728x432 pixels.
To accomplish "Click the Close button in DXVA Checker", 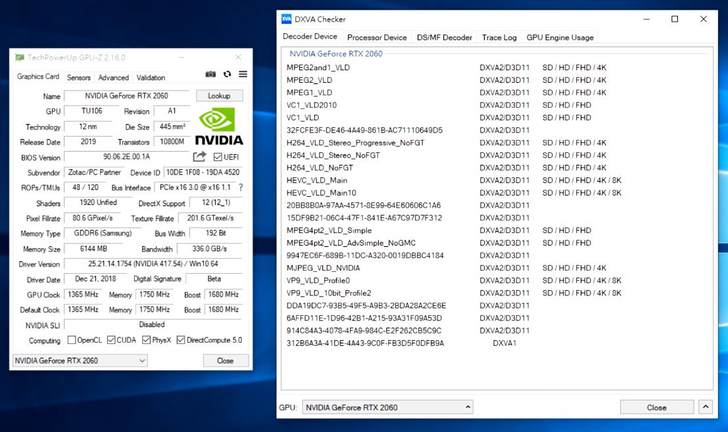I will 656,407.
